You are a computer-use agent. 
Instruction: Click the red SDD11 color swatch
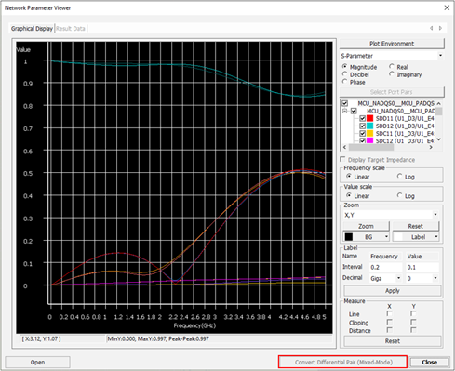(369, 118)
